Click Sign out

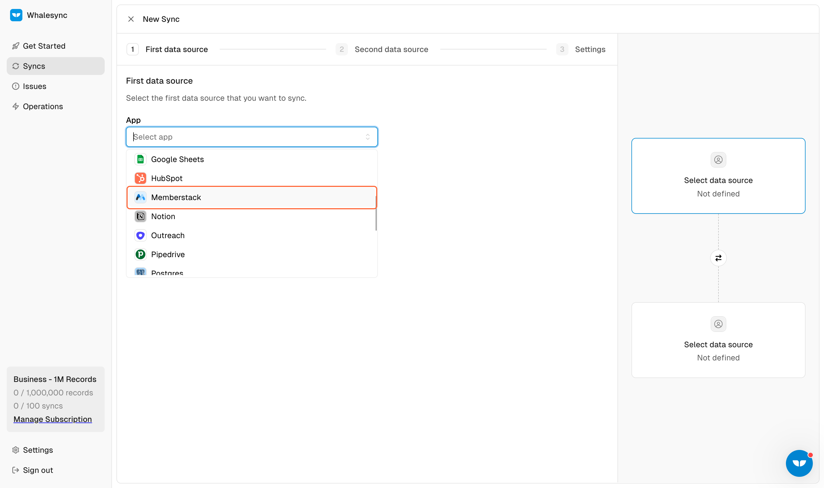38,470
